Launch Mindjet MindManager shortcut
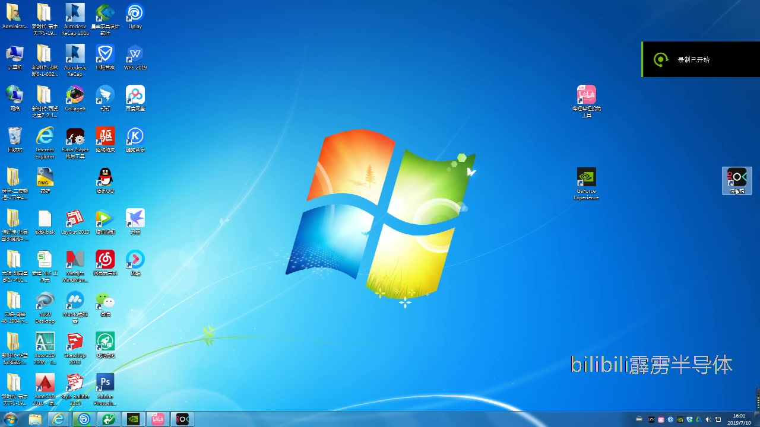 (75, 266)
